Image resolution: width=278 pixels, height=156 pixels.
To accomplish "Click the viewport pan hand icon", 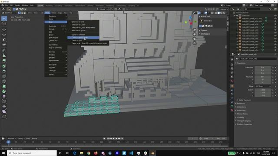I will (x=195, y=34).
